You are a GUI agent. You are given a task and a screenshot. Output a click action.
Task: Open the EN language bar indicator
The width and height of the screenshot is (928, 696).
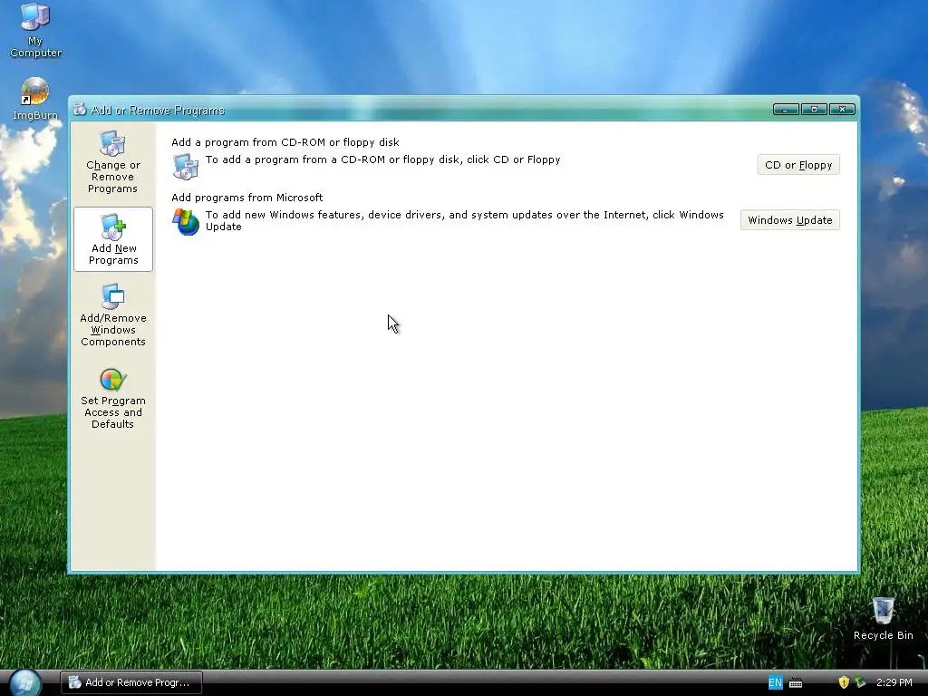point(775,682)
